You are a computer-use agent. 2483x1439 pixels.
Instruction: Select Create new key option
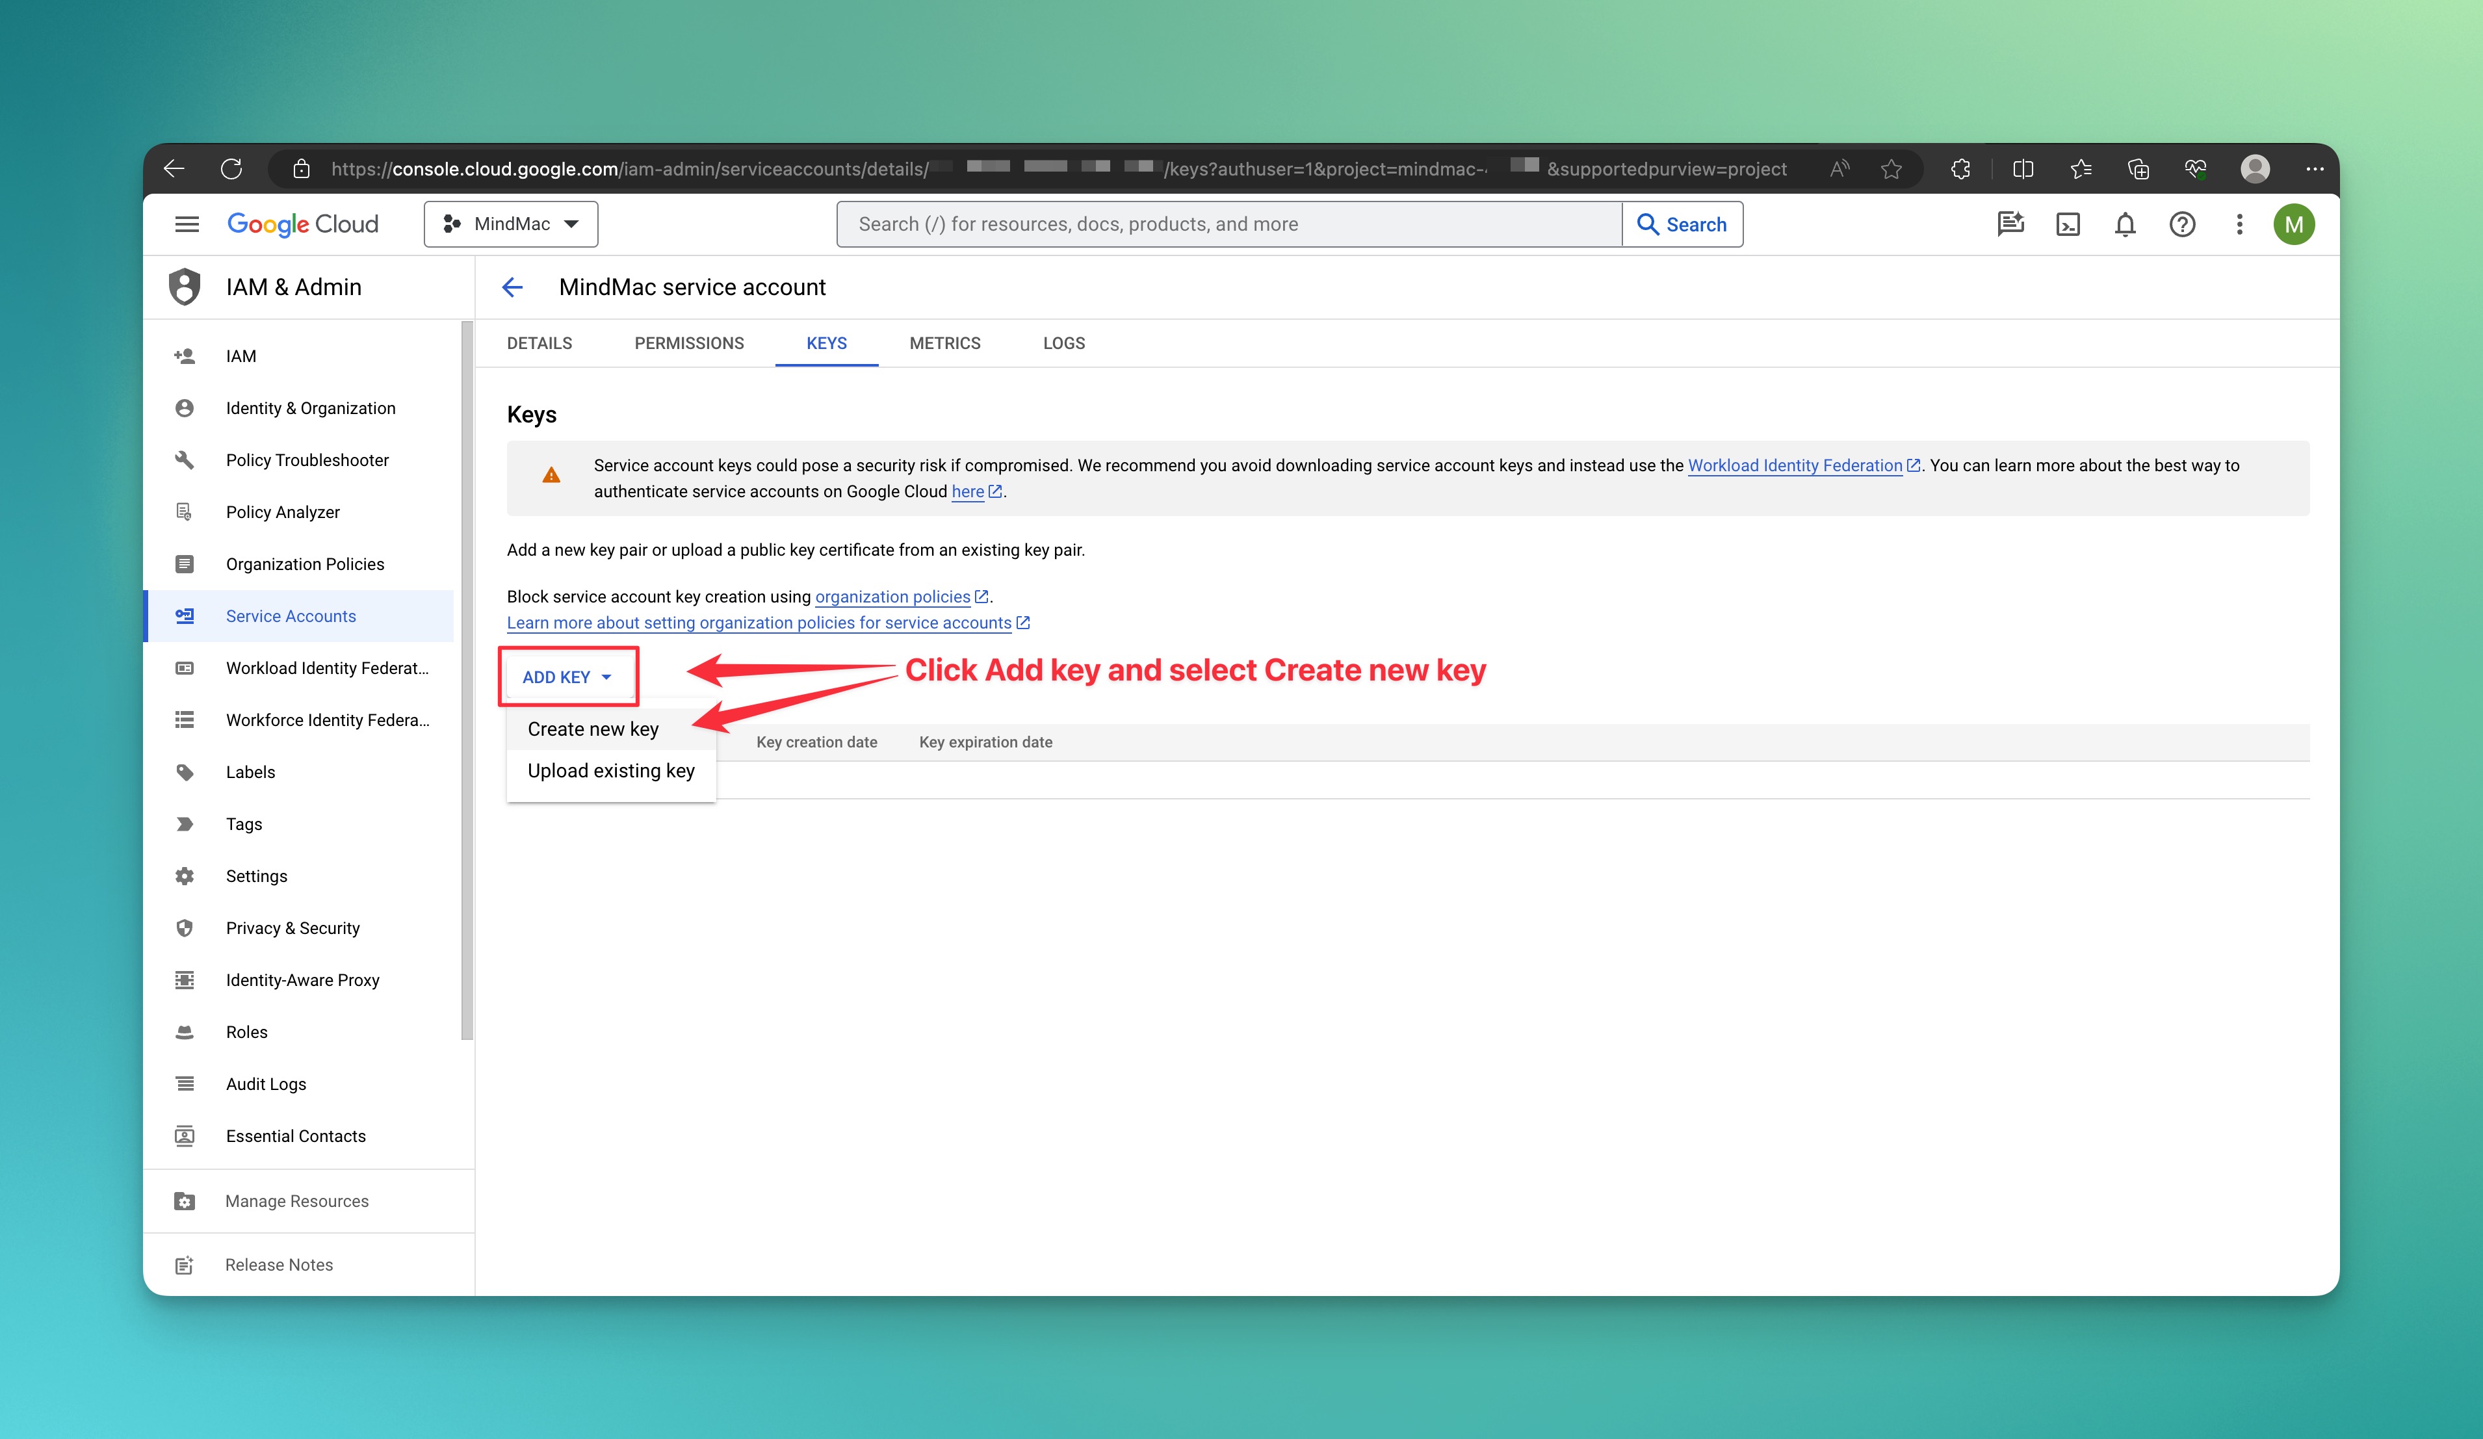click(593, 729)
